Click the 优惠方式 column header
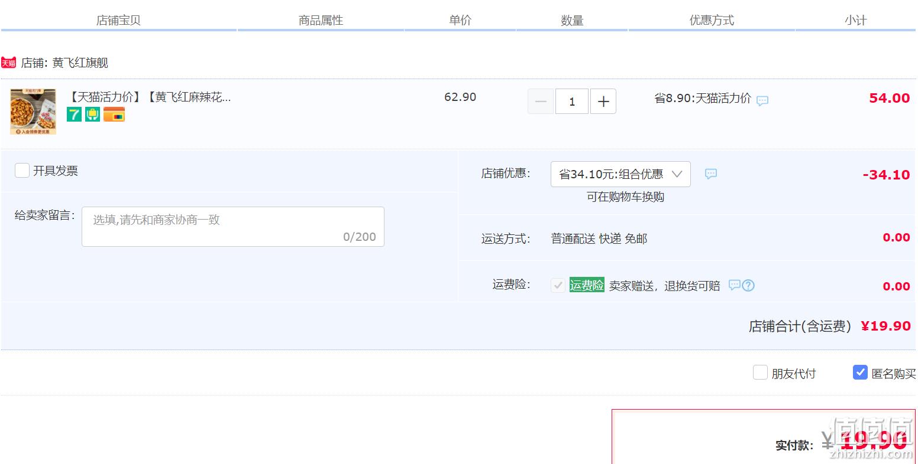918x464 pixels. 712,21
